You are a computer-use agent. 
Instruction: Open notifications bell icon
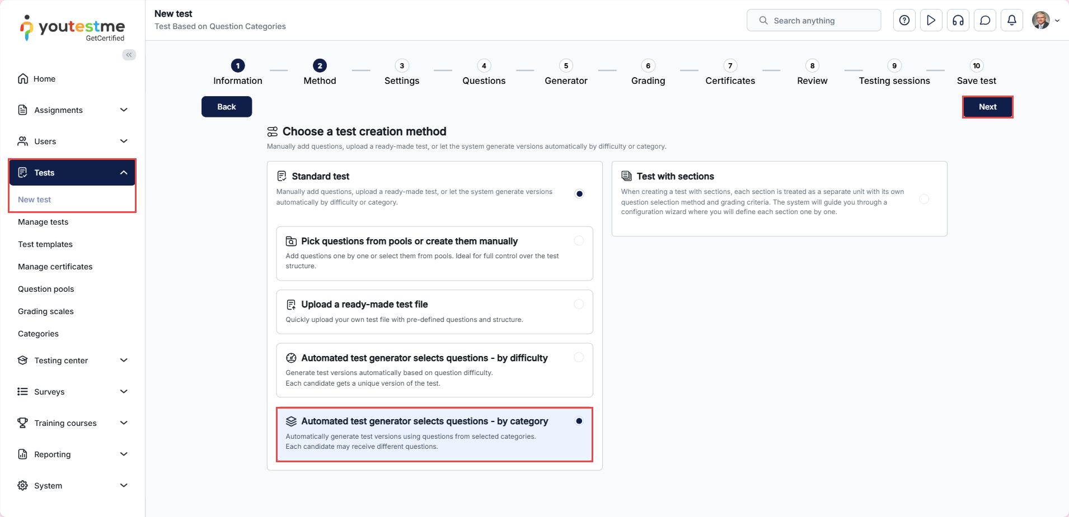click(x=1012, y=21)
